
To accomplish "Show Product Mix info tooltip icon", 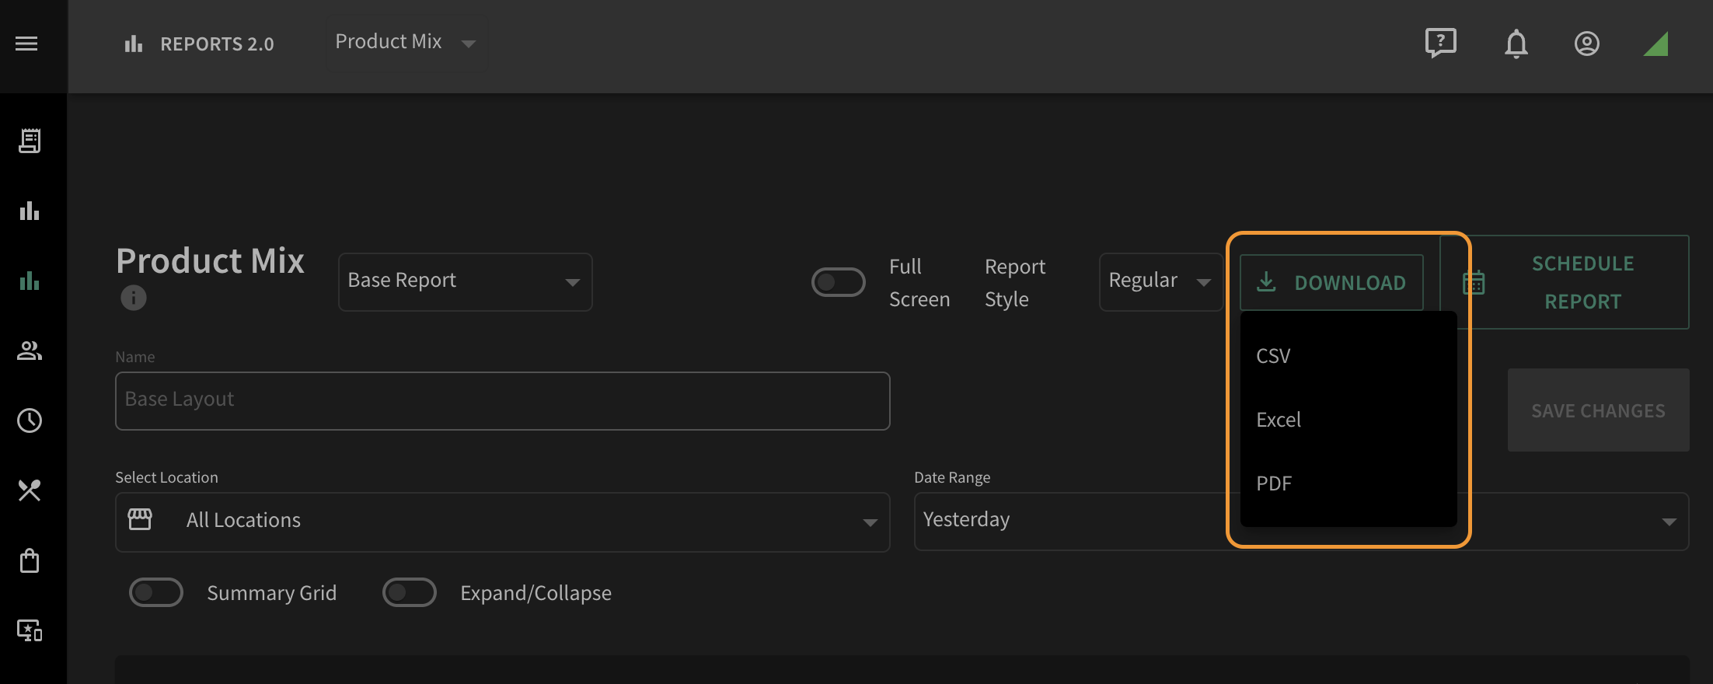I will [133, 298].
